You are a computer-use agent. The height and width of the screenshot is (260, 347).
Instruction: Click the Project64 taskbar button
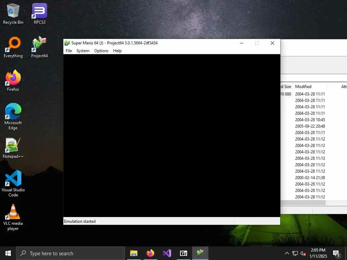[x=200, y=253]
